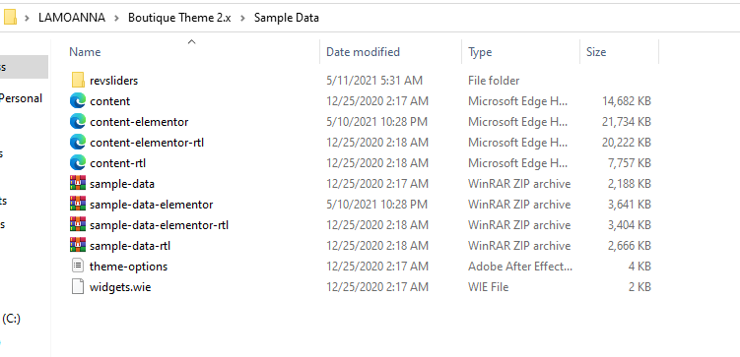Click the folder icon in the address bar

(x=10, y=18)
